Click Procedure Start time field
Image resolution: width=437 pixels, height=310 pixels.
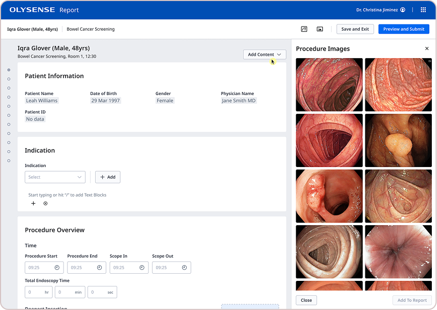pos(44,268)
